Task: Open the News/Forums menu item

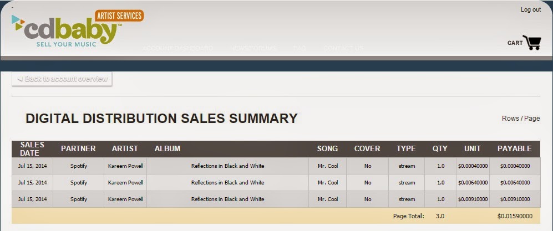Action: pyautogui.click(x=253, y=48)
